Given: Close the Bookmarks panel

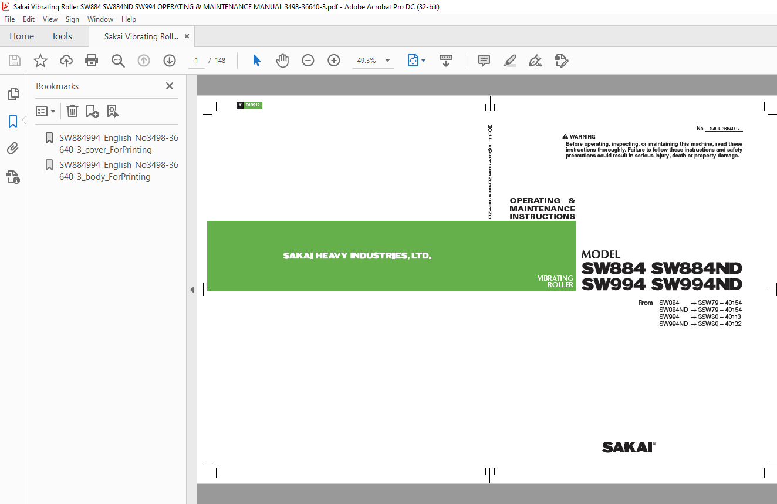Looking at the screenshot, I should tap(170, 86).
